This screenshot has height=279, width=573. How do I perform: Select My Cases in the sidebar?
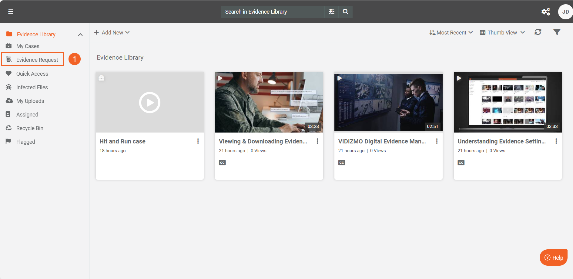tap(28, 46)
